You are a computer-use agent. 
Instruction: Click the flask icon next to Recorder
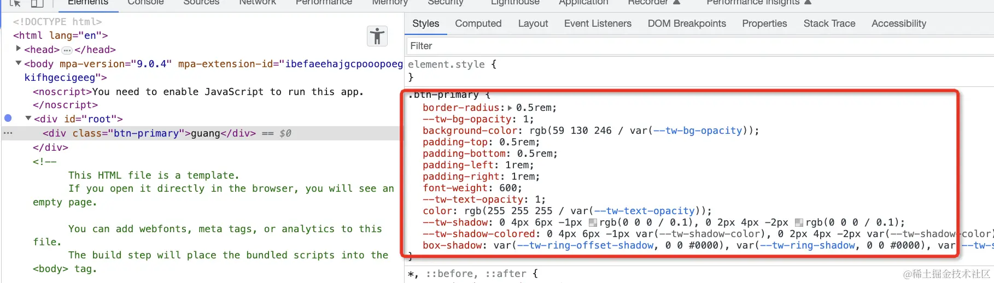(676, 2)
